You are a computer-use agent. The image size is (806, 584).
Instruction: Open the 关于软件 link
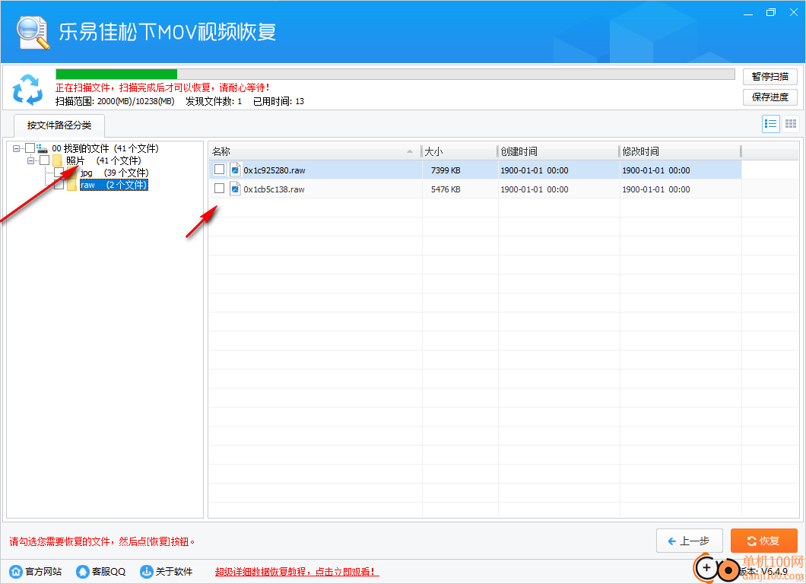(173, 572)
